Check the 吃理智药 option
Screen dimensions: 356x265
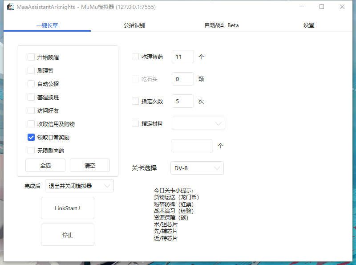(135, 57)
